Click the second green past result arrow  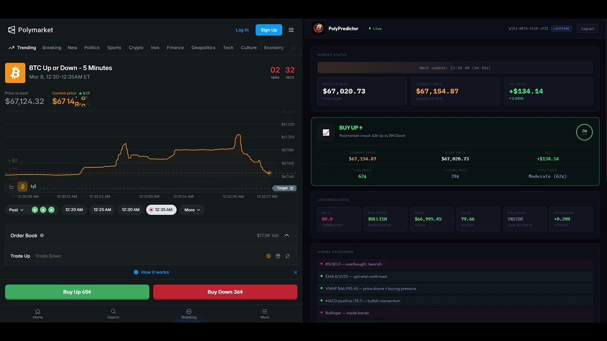(x=43, y=210)
